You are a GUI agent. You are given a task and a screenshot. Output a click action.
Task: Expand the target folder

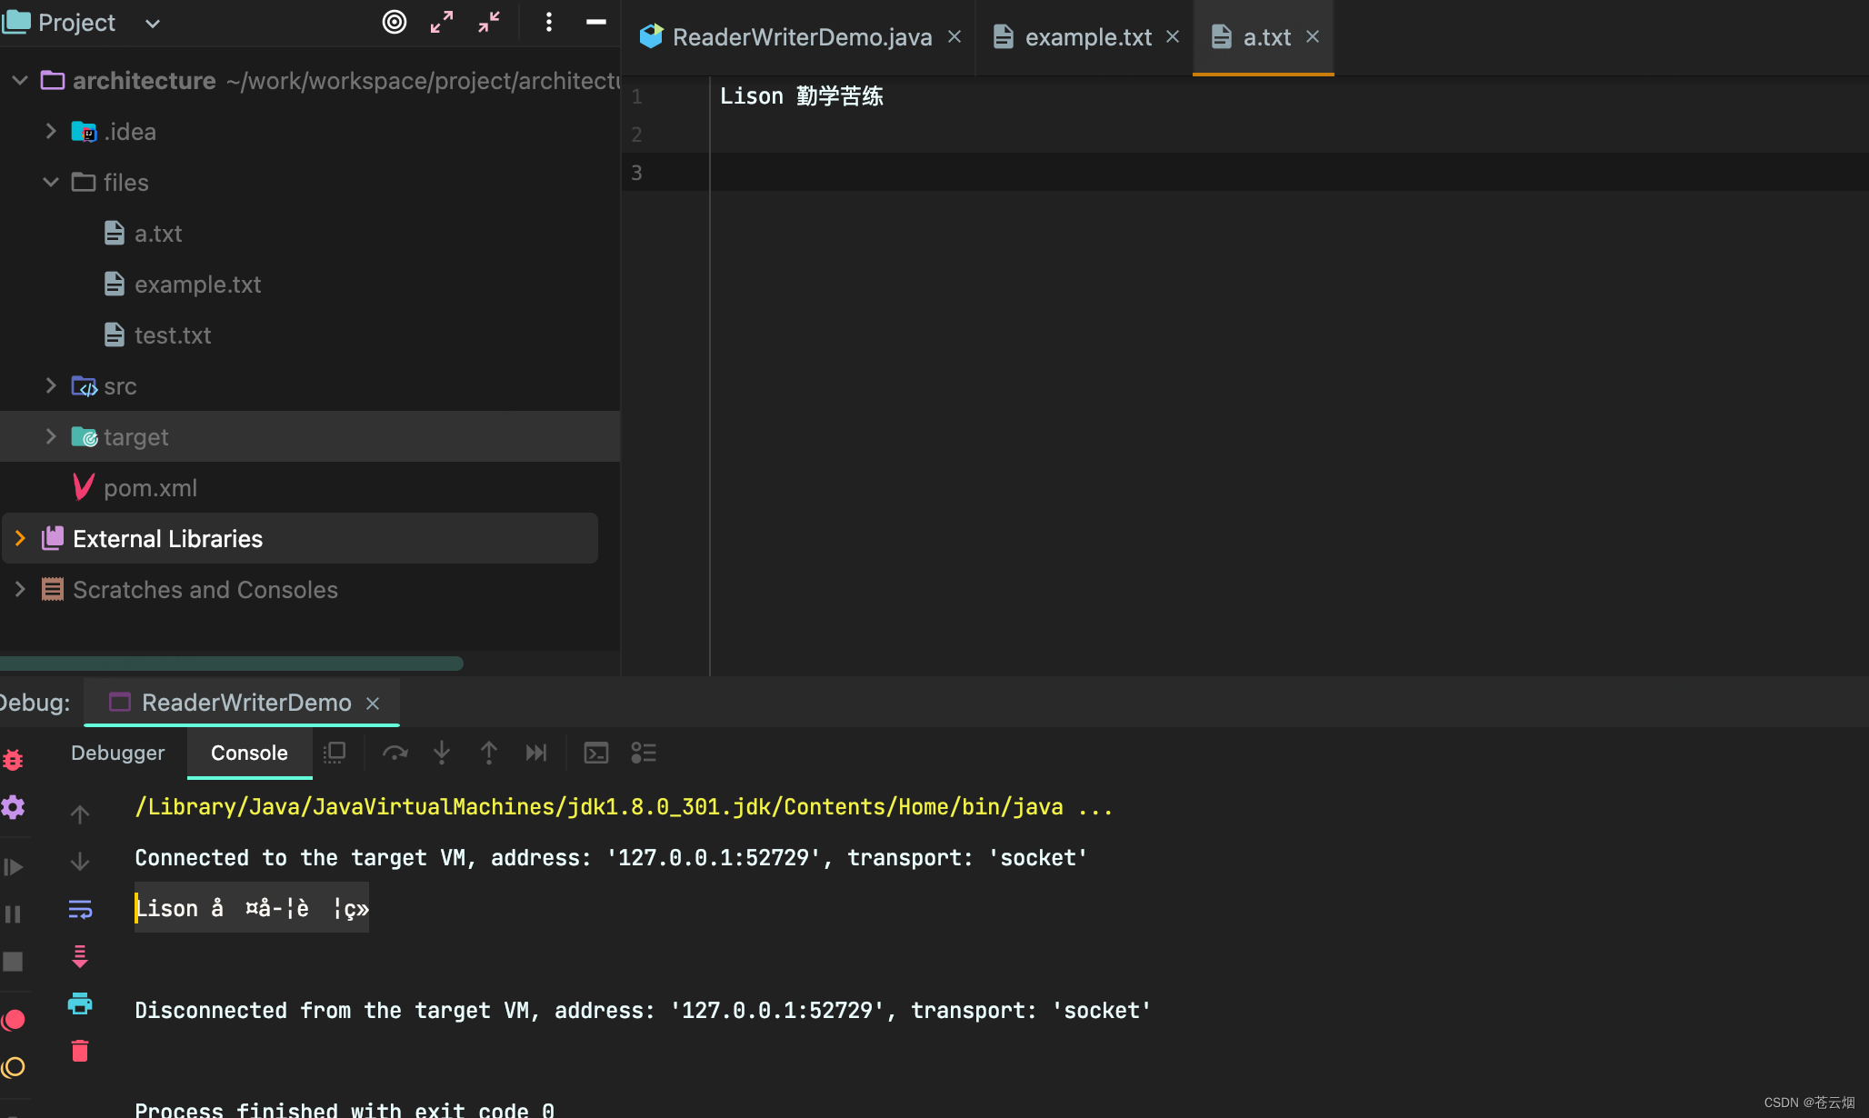pyautogui.click(x=51, y=437)
